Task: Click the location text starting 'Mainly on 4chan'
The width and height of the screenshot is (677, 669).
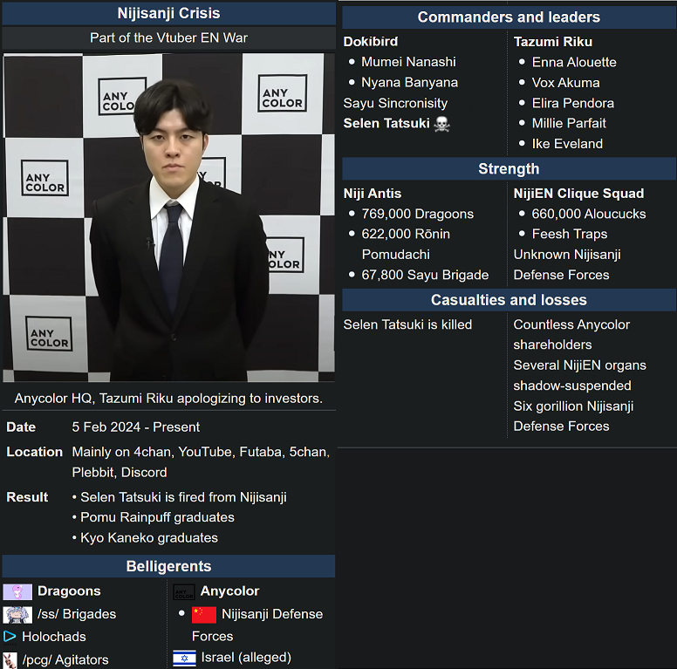Action: [201, 461]
